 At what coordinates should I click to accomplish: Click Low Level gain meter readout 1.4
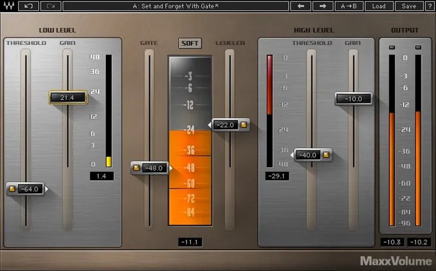101,176
